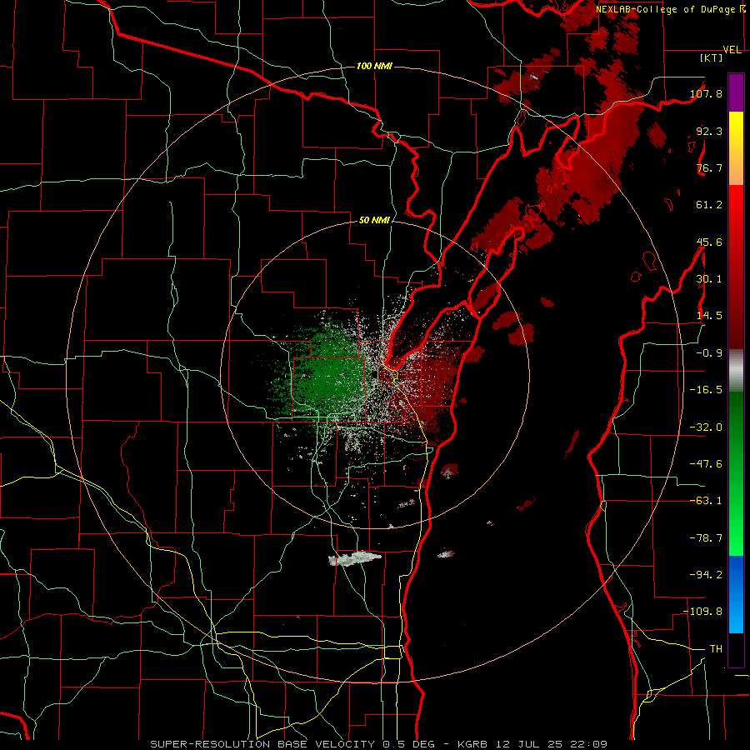Click the 14.5 velocity scale value

click(x=709, y=316)
